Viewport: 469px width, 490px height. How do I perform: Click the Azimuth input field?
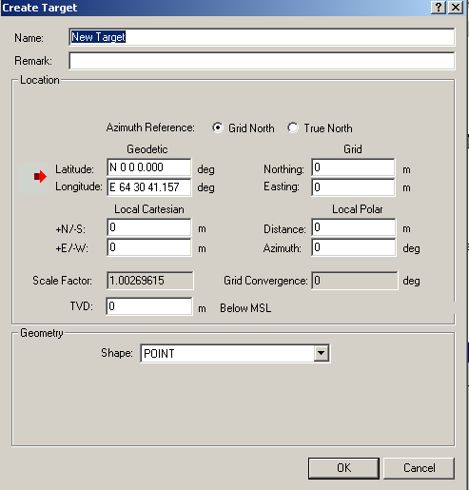pyautogui.click(x=354, y=247)
